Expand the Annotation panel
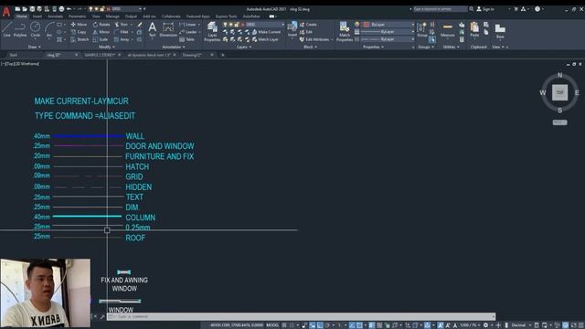 click(x=174, y=47)
